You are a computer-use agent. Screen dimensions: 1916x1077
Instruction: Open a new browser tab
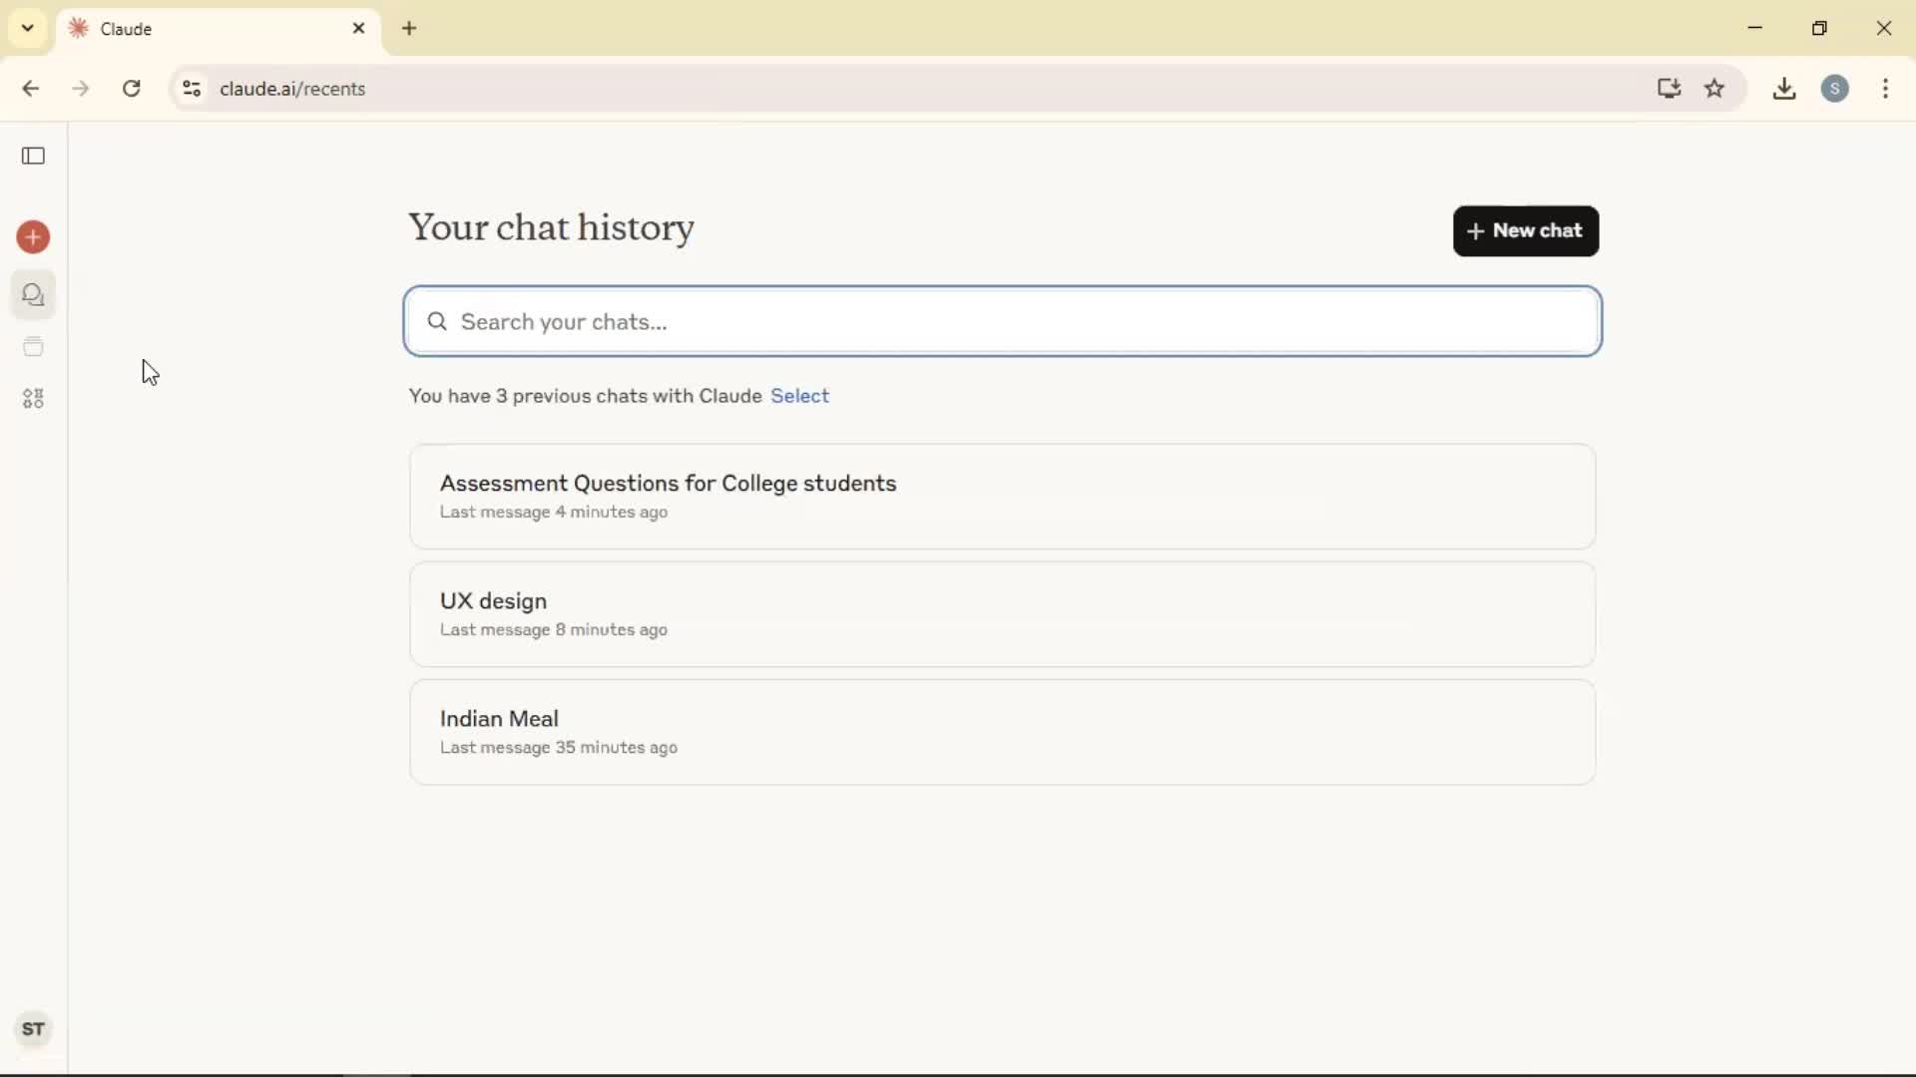point(409,29)
